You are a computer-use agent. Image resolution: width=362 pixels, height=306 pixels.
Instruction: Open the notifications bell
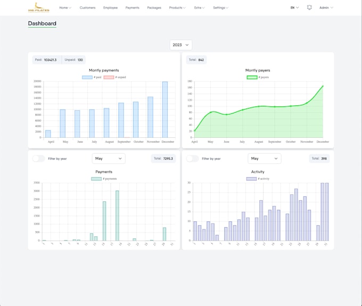309,7
